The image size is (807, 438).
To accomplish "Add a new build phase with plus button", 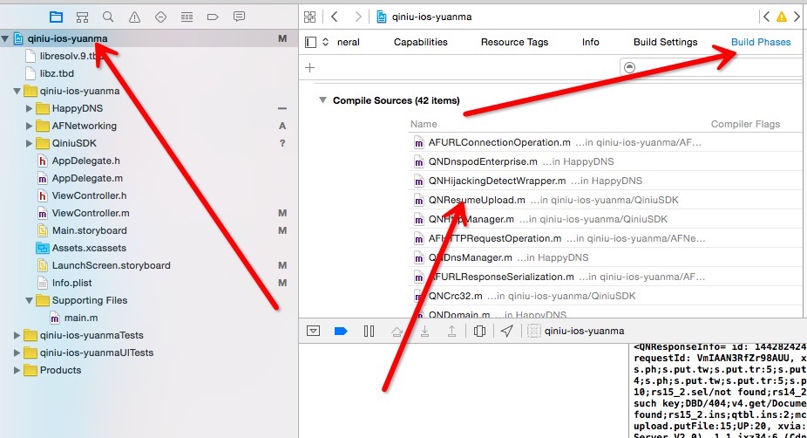I will [310, 67].
